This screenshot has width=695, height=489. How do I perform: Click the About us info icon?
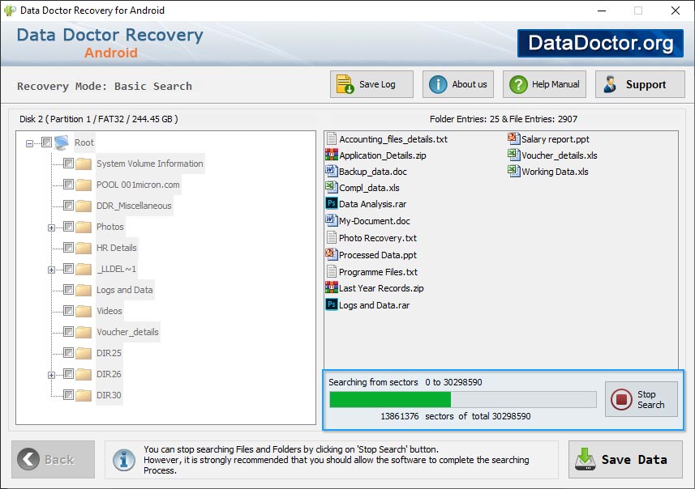point(438,84)
